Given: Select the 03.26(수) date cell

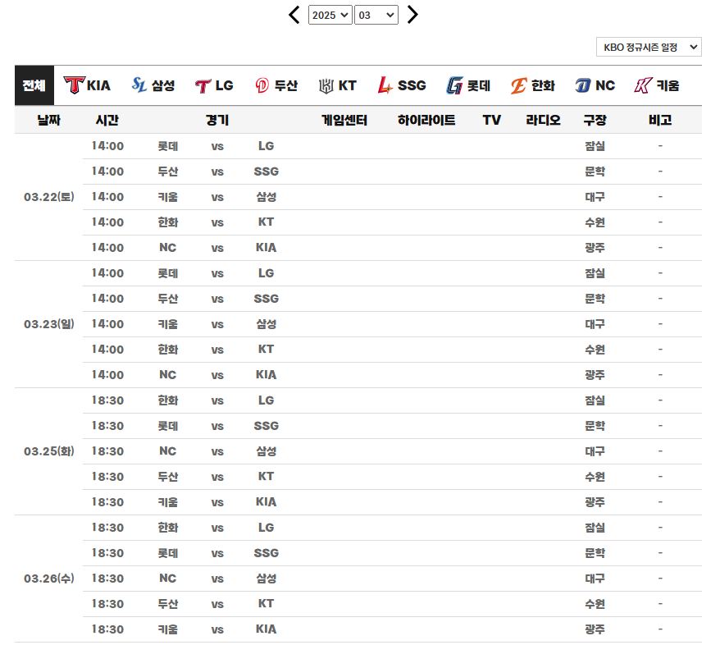Looking at the screenshot, I should coord(48,579).
